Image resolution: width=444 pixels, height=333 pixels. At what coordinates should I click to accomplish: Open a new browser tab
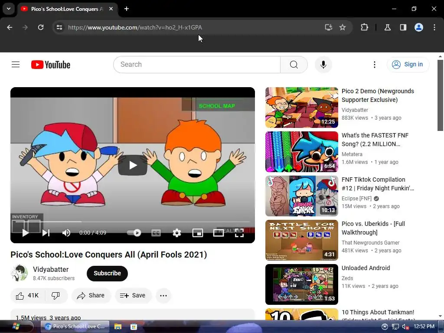click(127, 9)
